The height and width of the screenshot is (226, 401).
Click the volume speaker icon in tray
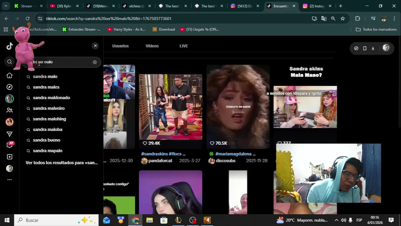344,220
